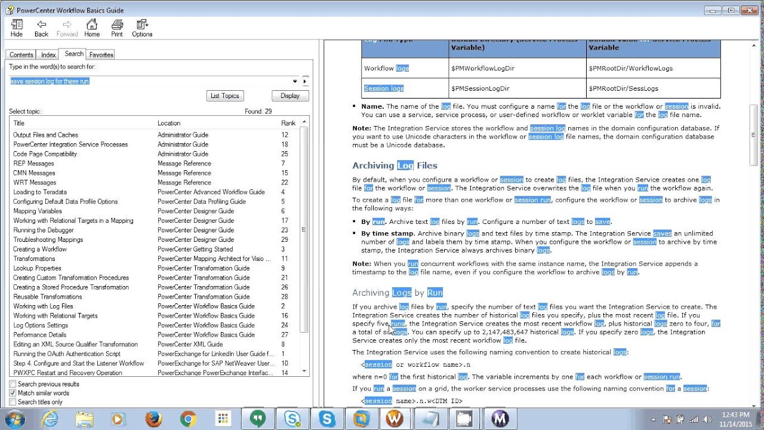Image resolution: width=764 pixels, height=430 pixels.
Task: Select topic 'Creating a Workflow'
Action: (40, 249)
